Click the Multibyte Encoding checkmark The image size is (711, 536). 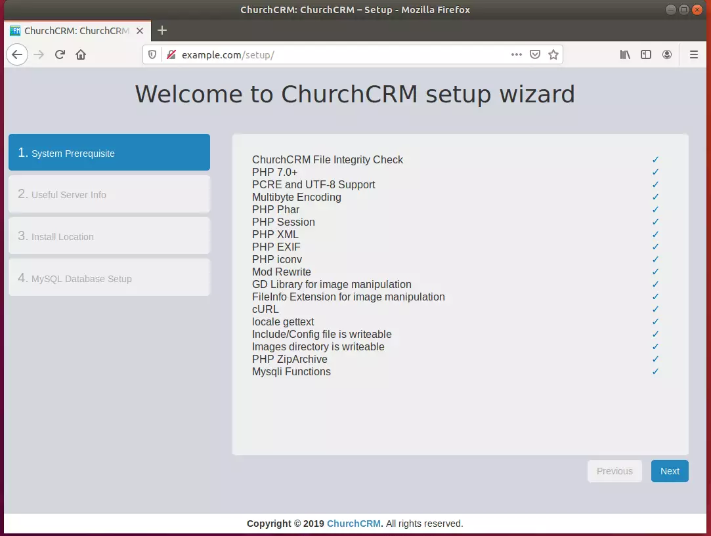click(x=655, y=197)
